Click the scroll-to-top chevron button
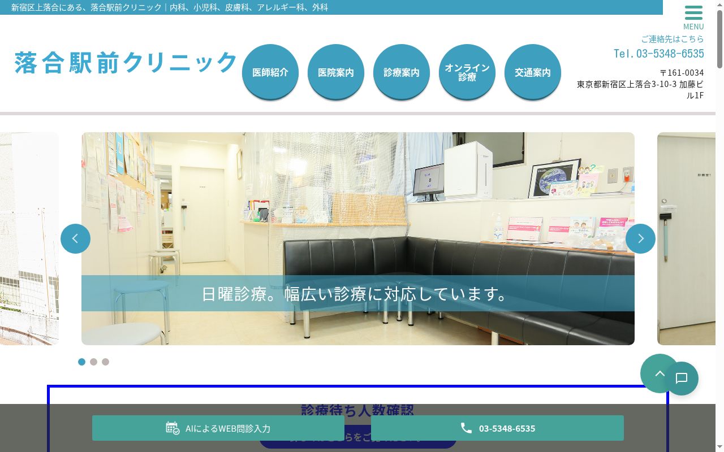Screen dimensions: 724x452 click(x=660, y=373)
